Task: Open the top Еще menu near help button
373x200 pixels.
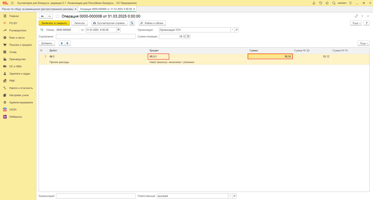Action: point(357,23)
